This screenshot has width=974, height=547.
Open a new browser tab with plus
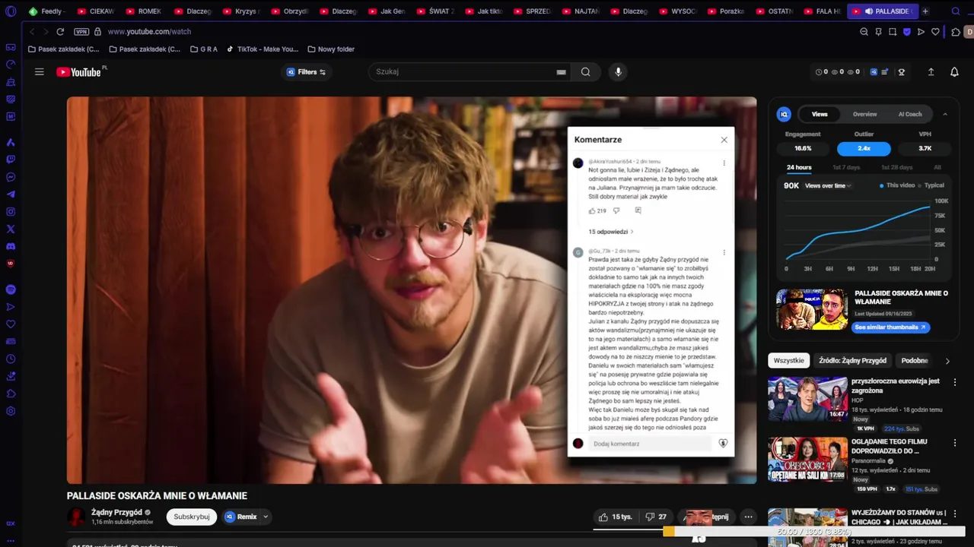[925, 11]
